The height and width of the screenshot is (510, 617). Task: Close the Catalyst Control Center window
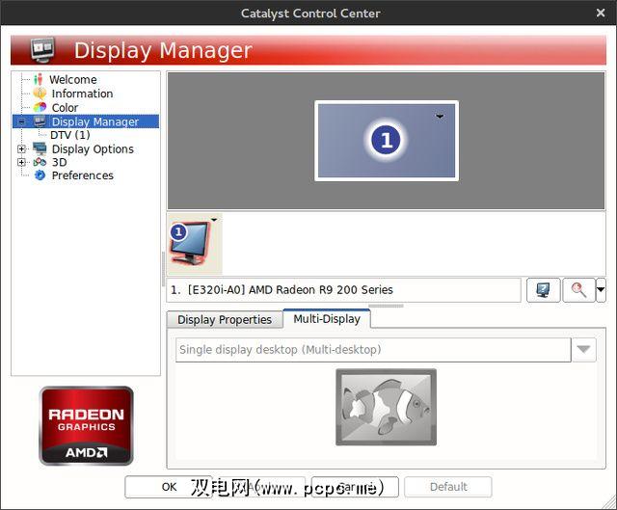(x=601, y=13)
